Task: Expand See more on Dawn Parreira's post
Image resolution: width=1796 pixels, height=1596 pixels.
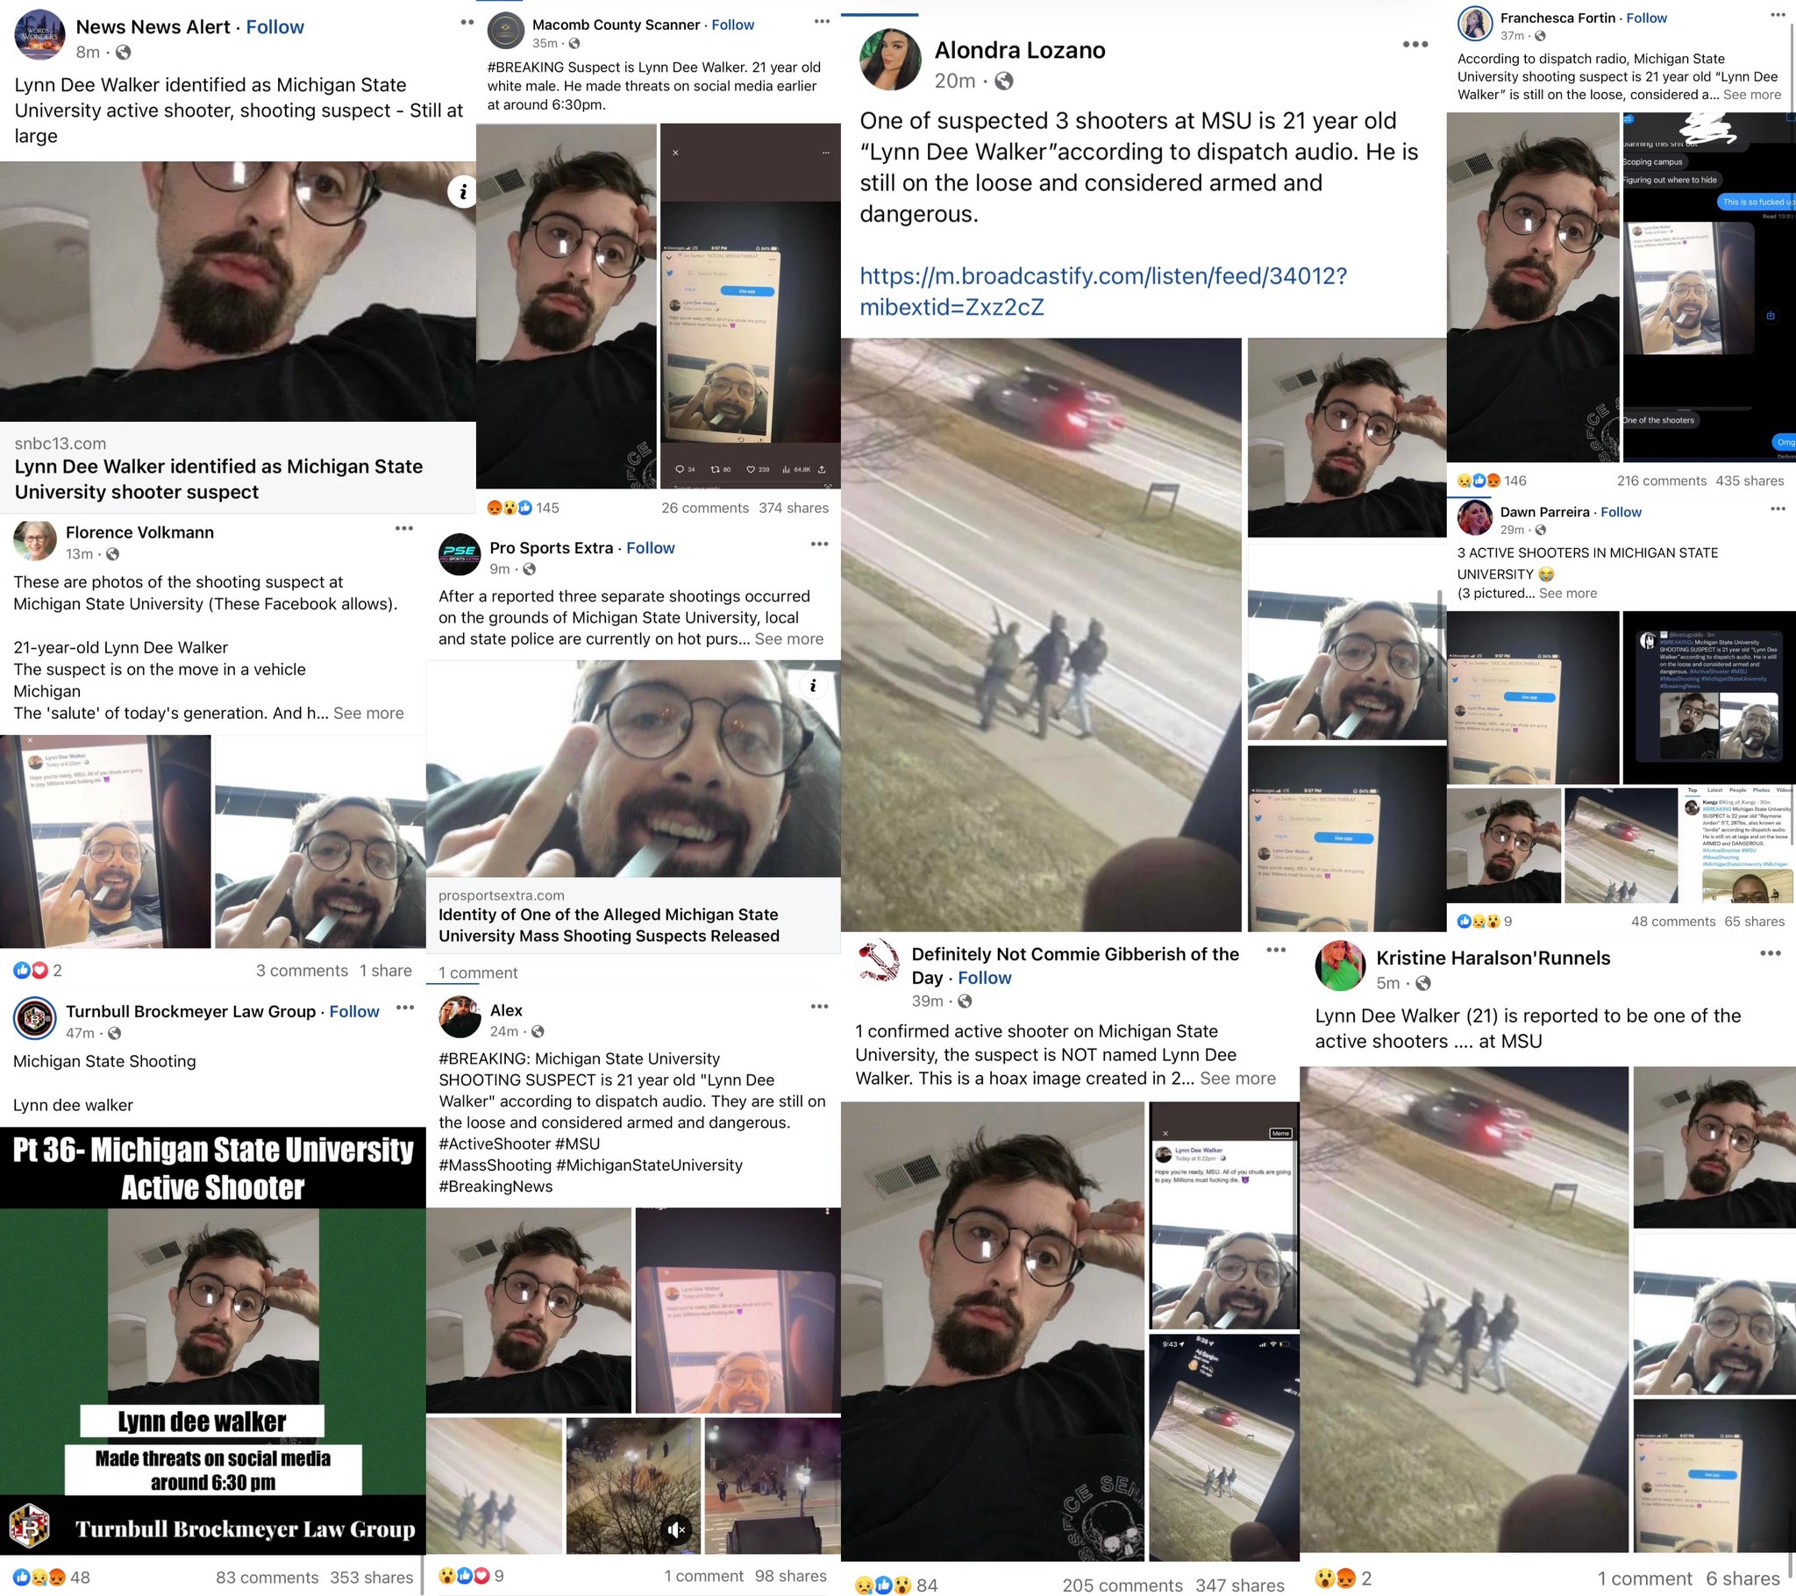Action: 1567,593
